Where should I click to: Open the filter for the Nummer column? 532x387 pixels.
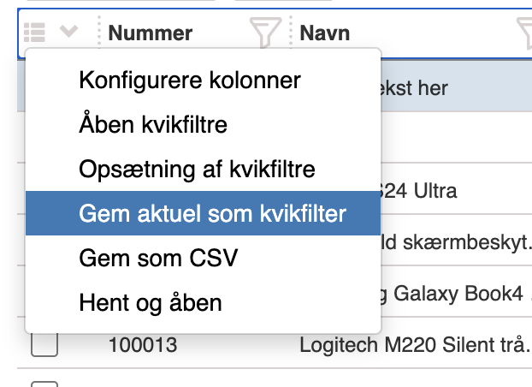pyautogui.click(x=265, y=33)
